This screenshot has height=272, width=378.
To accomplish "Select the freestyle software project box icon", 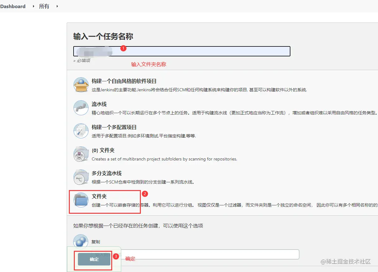I will (x=81, y=84).
